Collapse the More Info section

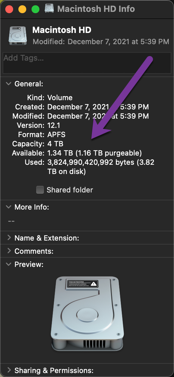tap(9, 207)
